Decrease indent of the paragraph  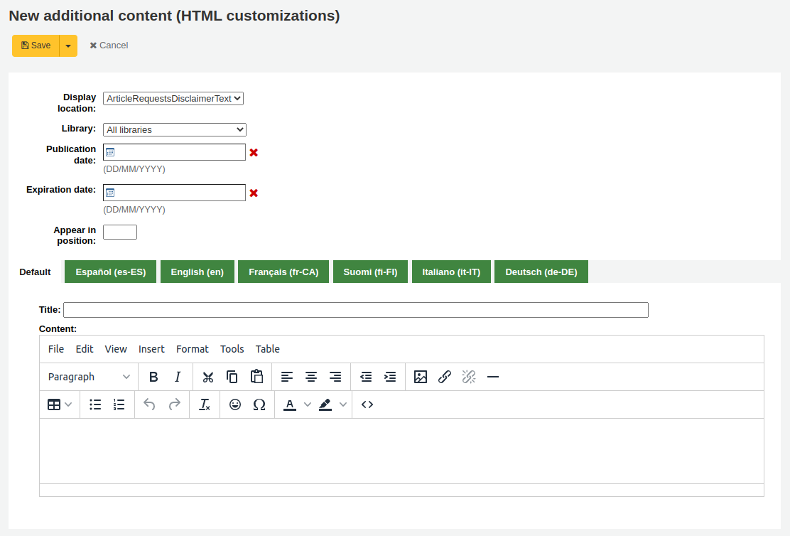click(x=366, y=377)
